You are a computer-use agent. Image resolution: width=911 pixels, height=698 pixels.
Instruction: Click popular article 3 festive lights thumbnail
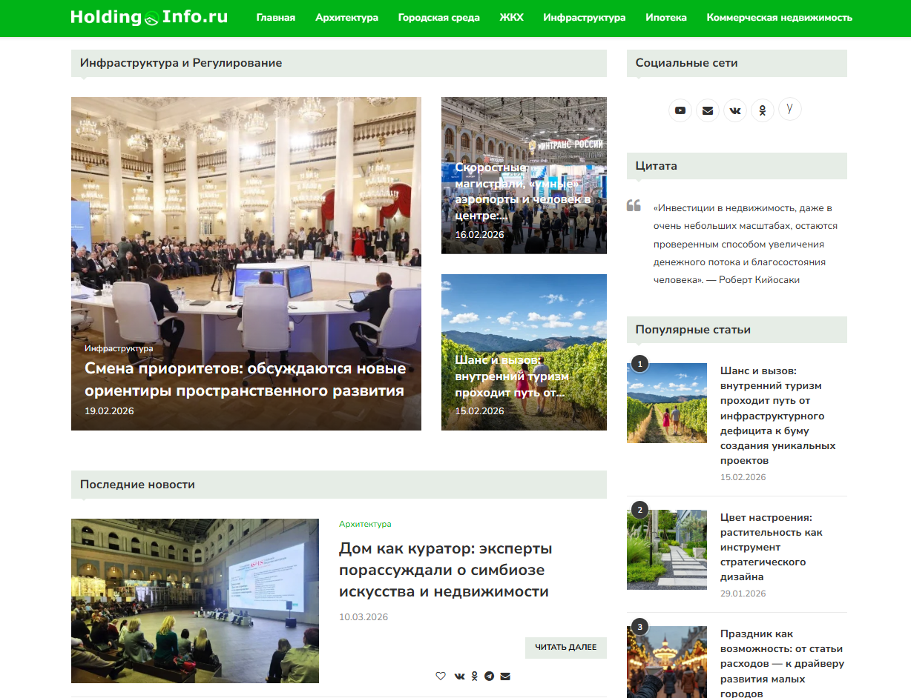pos(667,662)
